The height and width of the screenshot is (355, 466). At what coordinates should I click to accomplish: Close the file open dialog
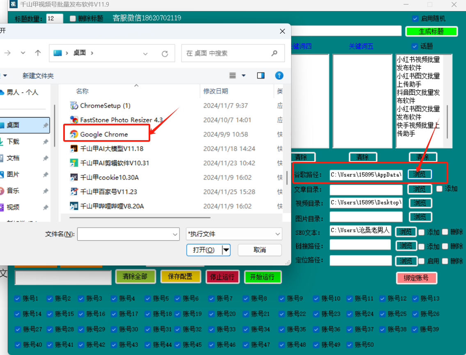click(x=282, y=31)
